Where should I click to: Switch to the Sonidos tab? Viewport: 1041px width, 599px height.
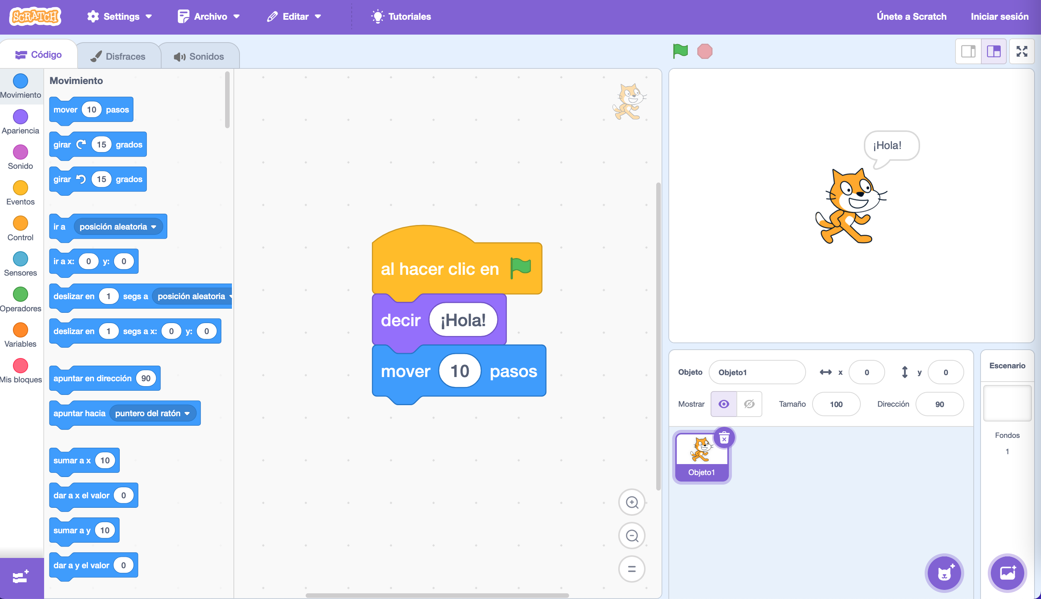(200, 55)
